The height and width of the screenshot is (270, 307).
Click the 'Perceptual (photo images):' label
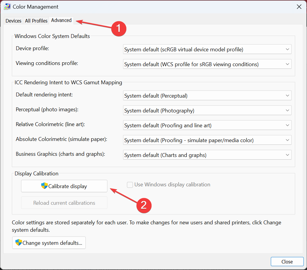tap(47, 109)
